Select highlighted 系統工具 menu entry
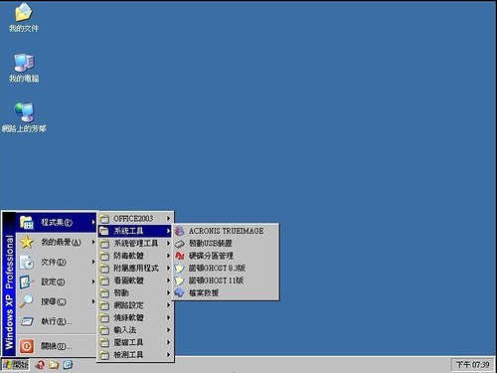This screenshot has height=373, width=497. 135,231
